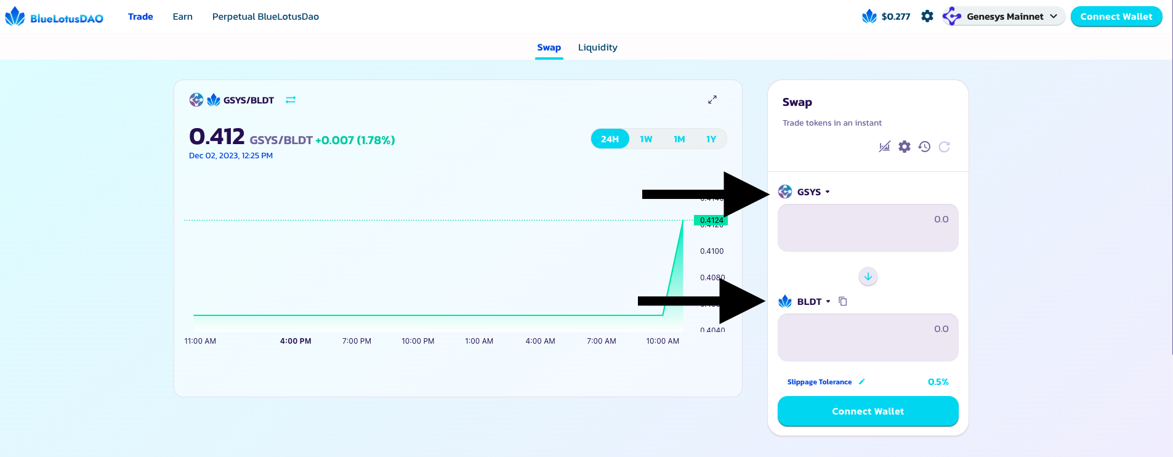Click the 11:00 AM axis label
Image resolution: width=1173 pixels, height=457 pixels.
200,341
